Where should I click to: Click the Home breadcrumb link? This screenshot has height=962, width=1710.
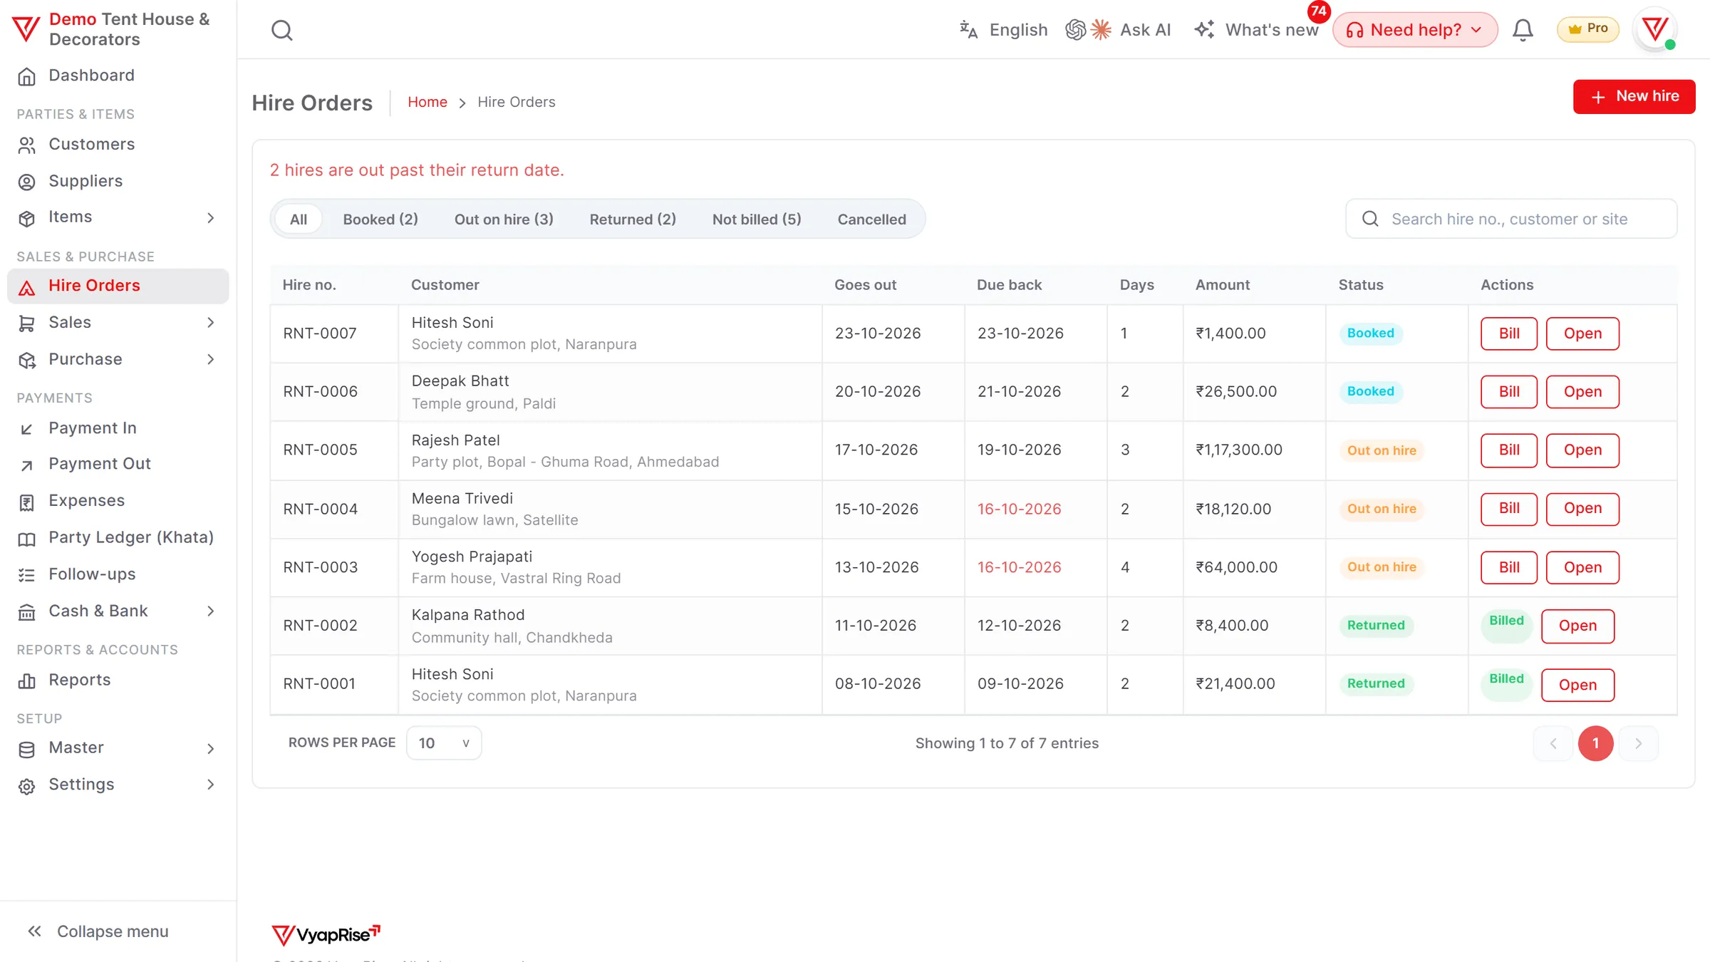[427, 102]
